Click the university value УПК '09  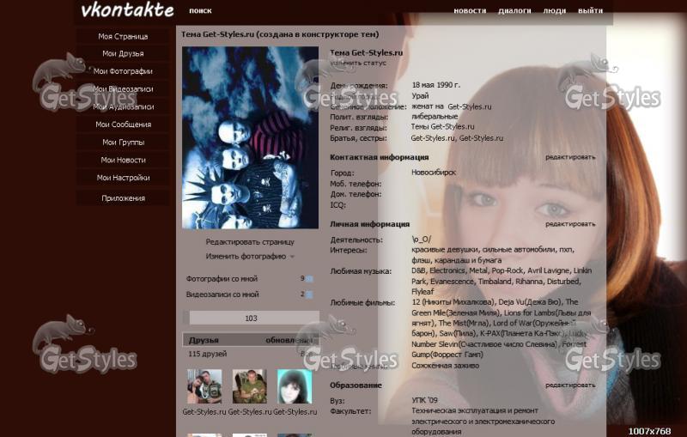424,400
